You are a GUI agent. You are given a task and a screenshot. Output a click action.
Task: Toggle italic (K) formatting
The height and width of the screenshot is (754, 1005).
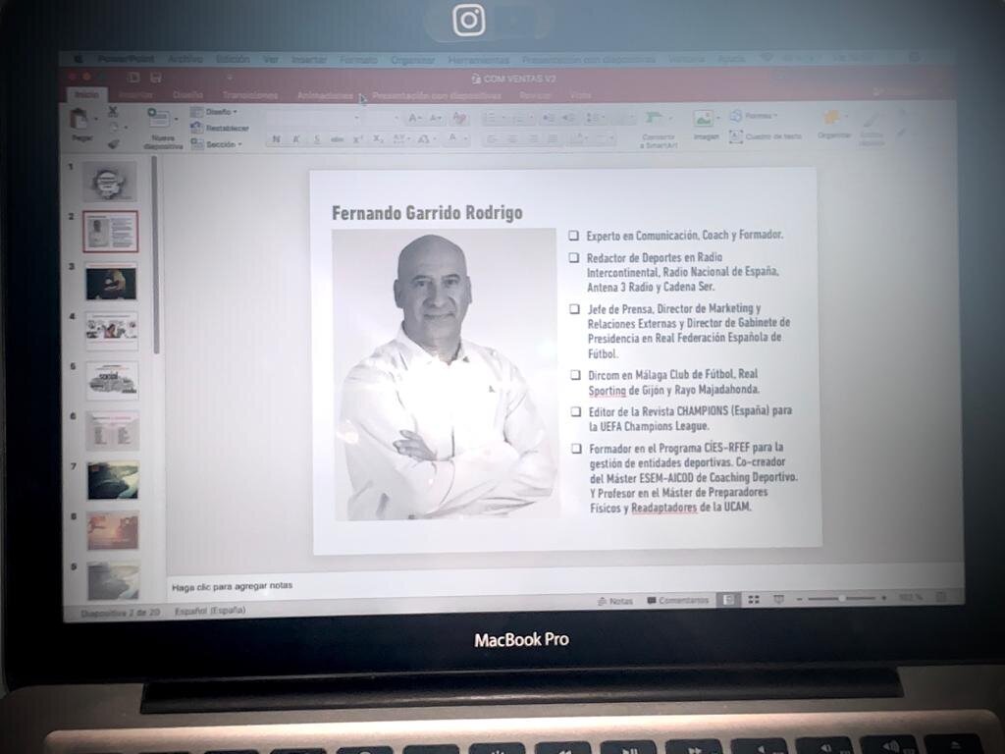pyautogui.click(x=297, y=139)
